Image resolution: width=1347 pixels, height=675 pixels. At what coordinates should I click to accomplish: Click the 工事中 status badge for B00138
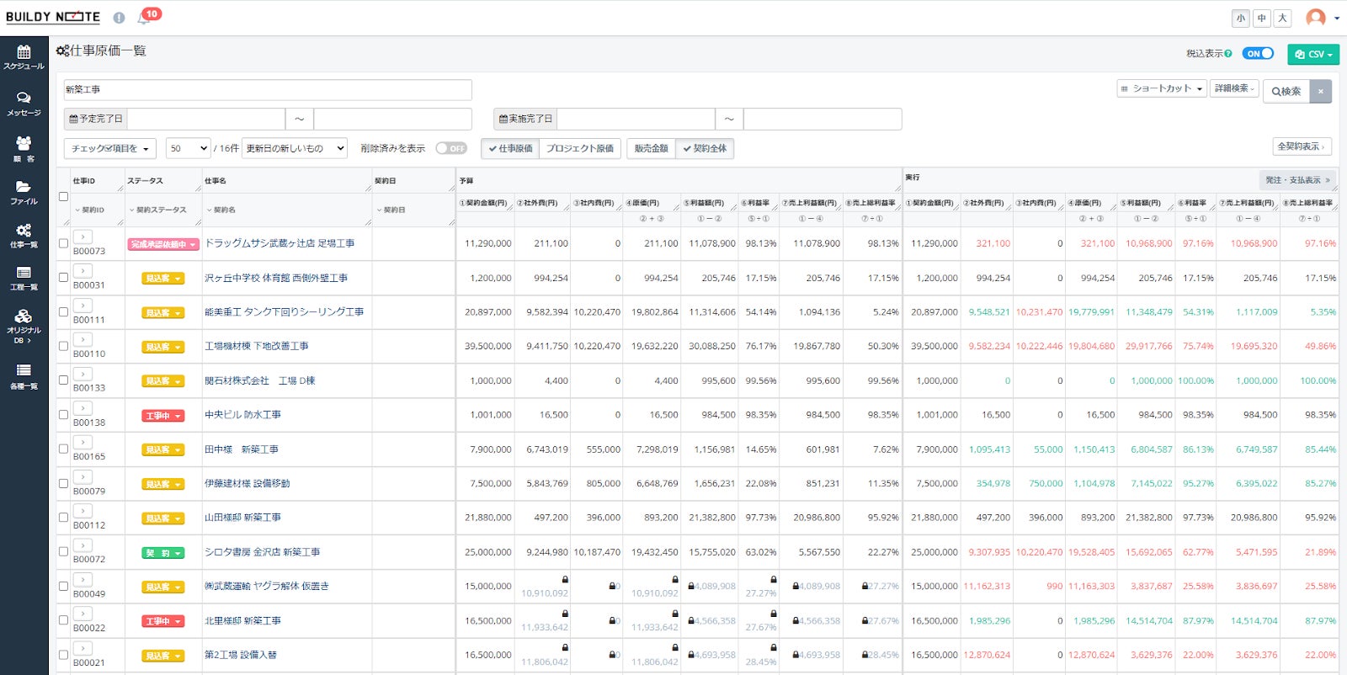tap(162, 416)
